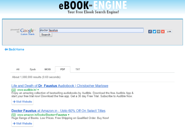Screen dimensions: 185x130
Task: Click Visit Website under Amazon ad
Action: click(x=23, y=124)
